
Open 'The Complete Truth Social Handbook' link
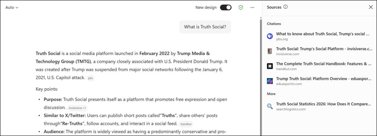325,64
